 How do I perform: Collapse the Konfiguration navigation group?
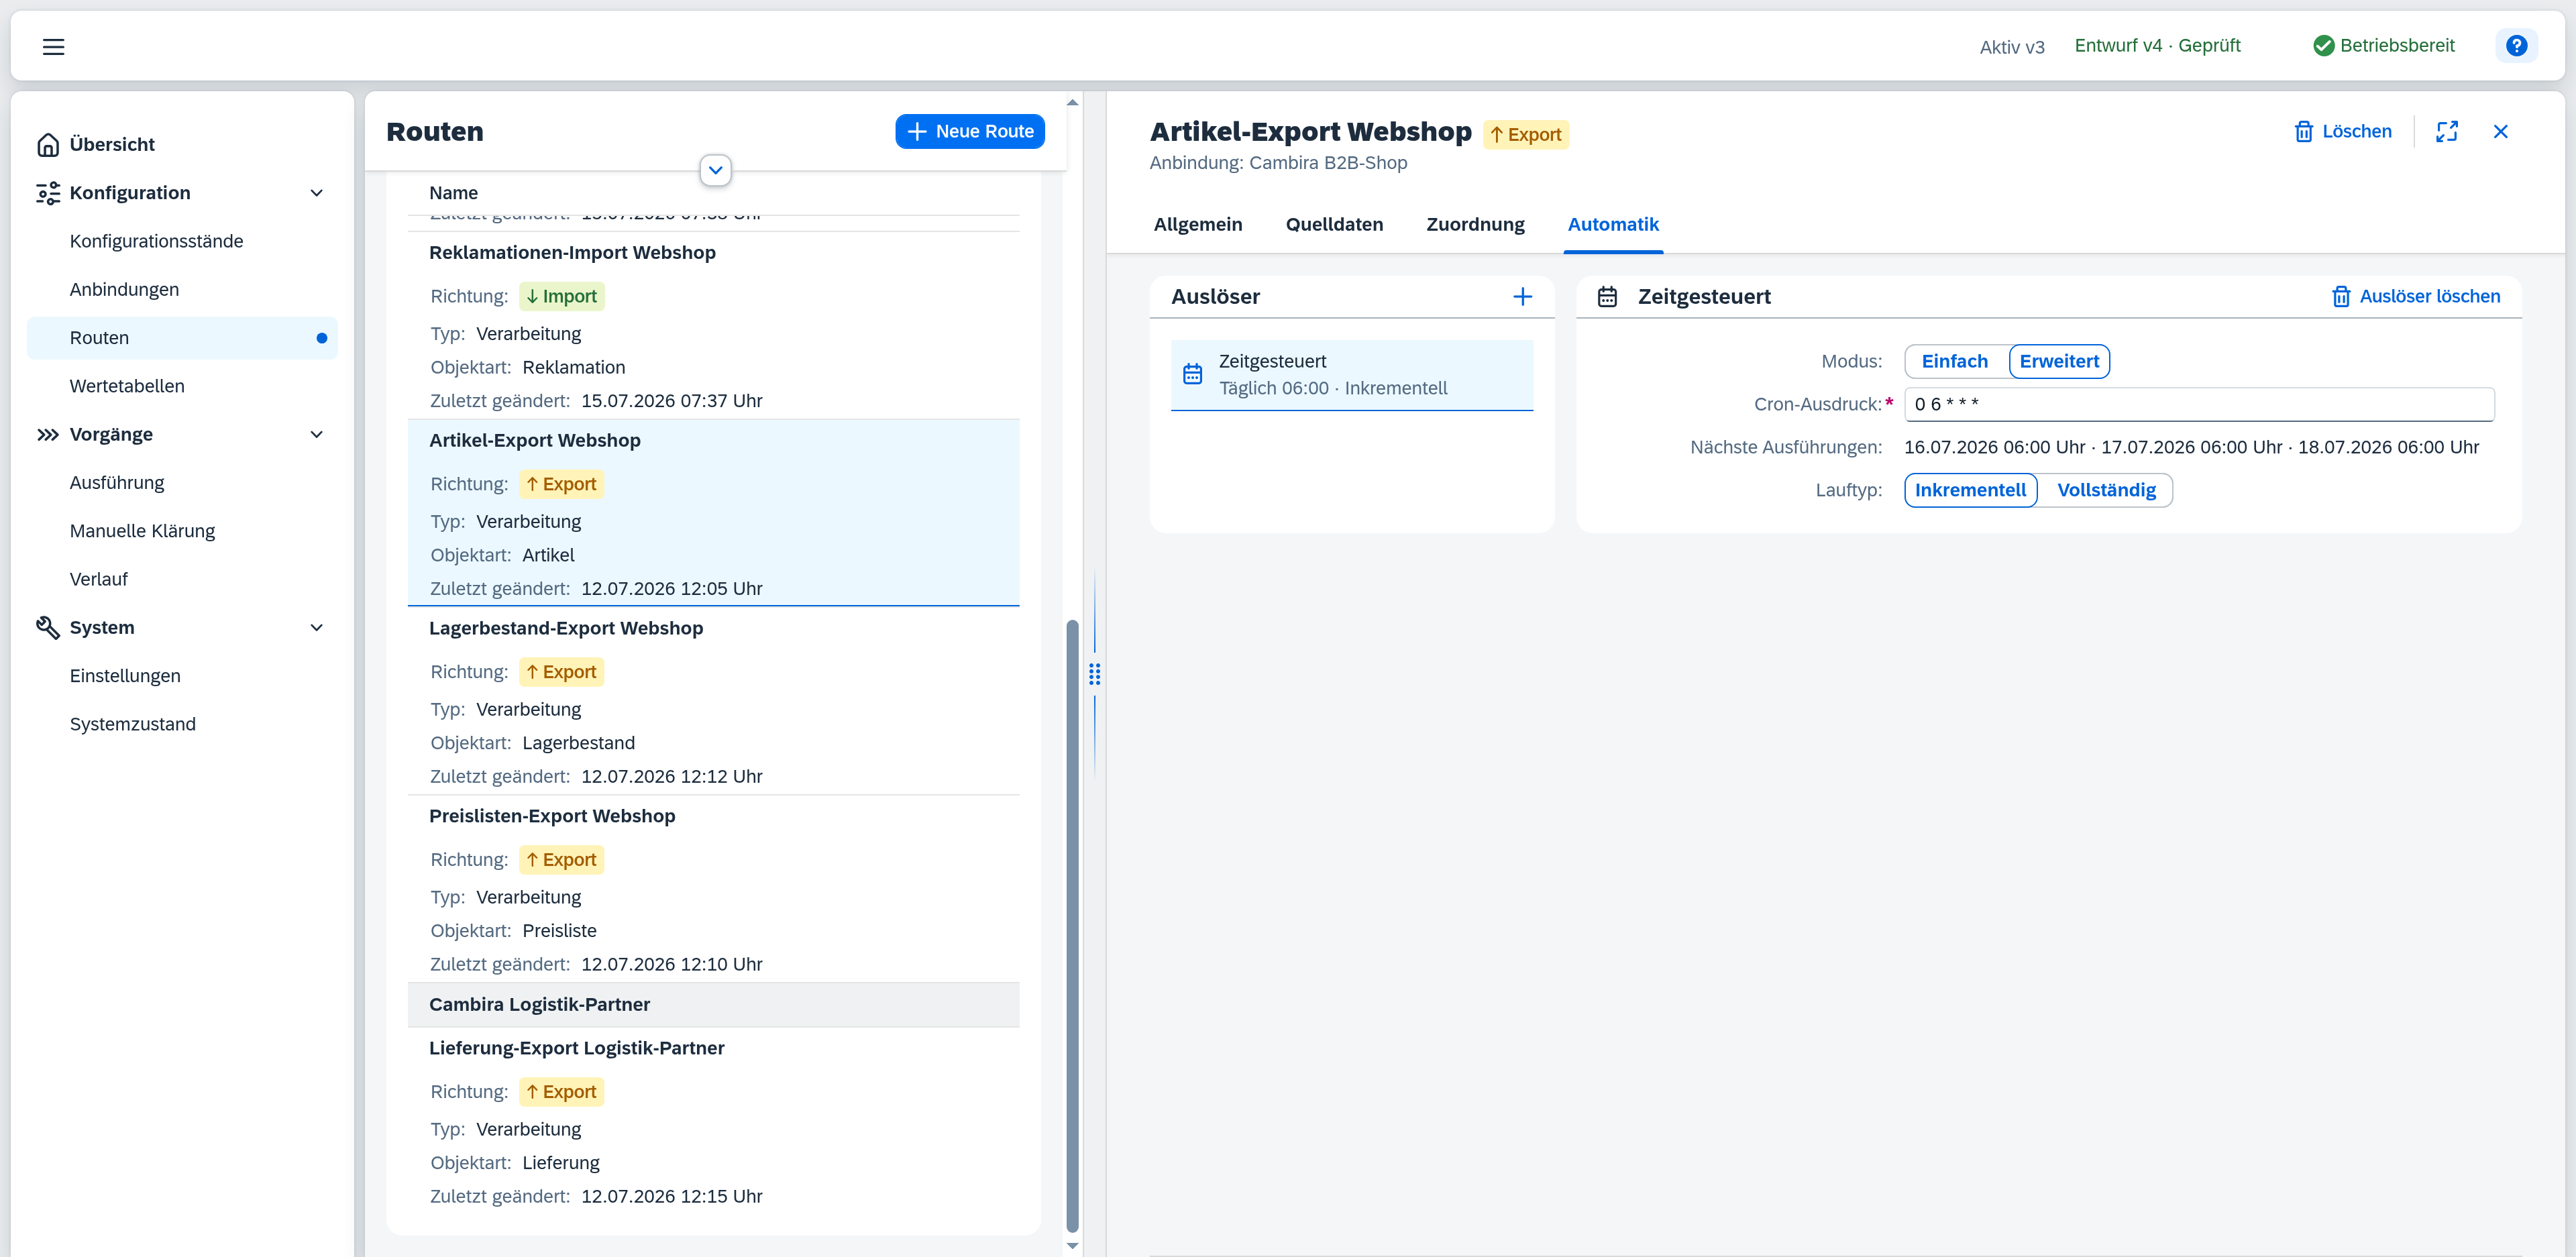click(317, 193)
